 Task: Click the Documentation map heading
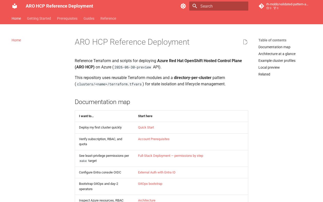pyautogui.click(x=102, y=102)
